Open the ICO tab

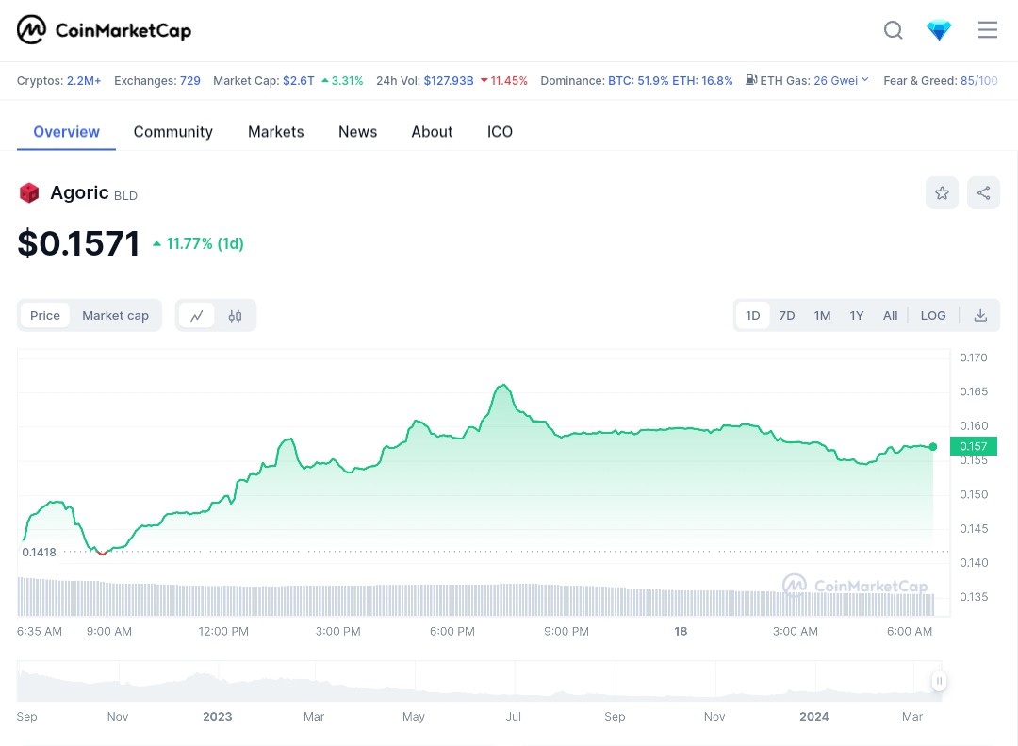[x=500, y=132]
